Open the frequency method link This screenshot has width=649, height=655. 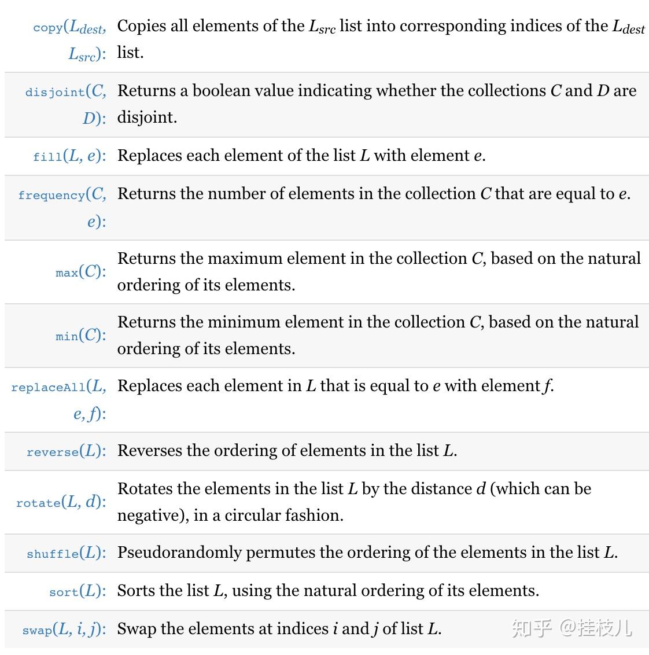[x=51, y=196]
